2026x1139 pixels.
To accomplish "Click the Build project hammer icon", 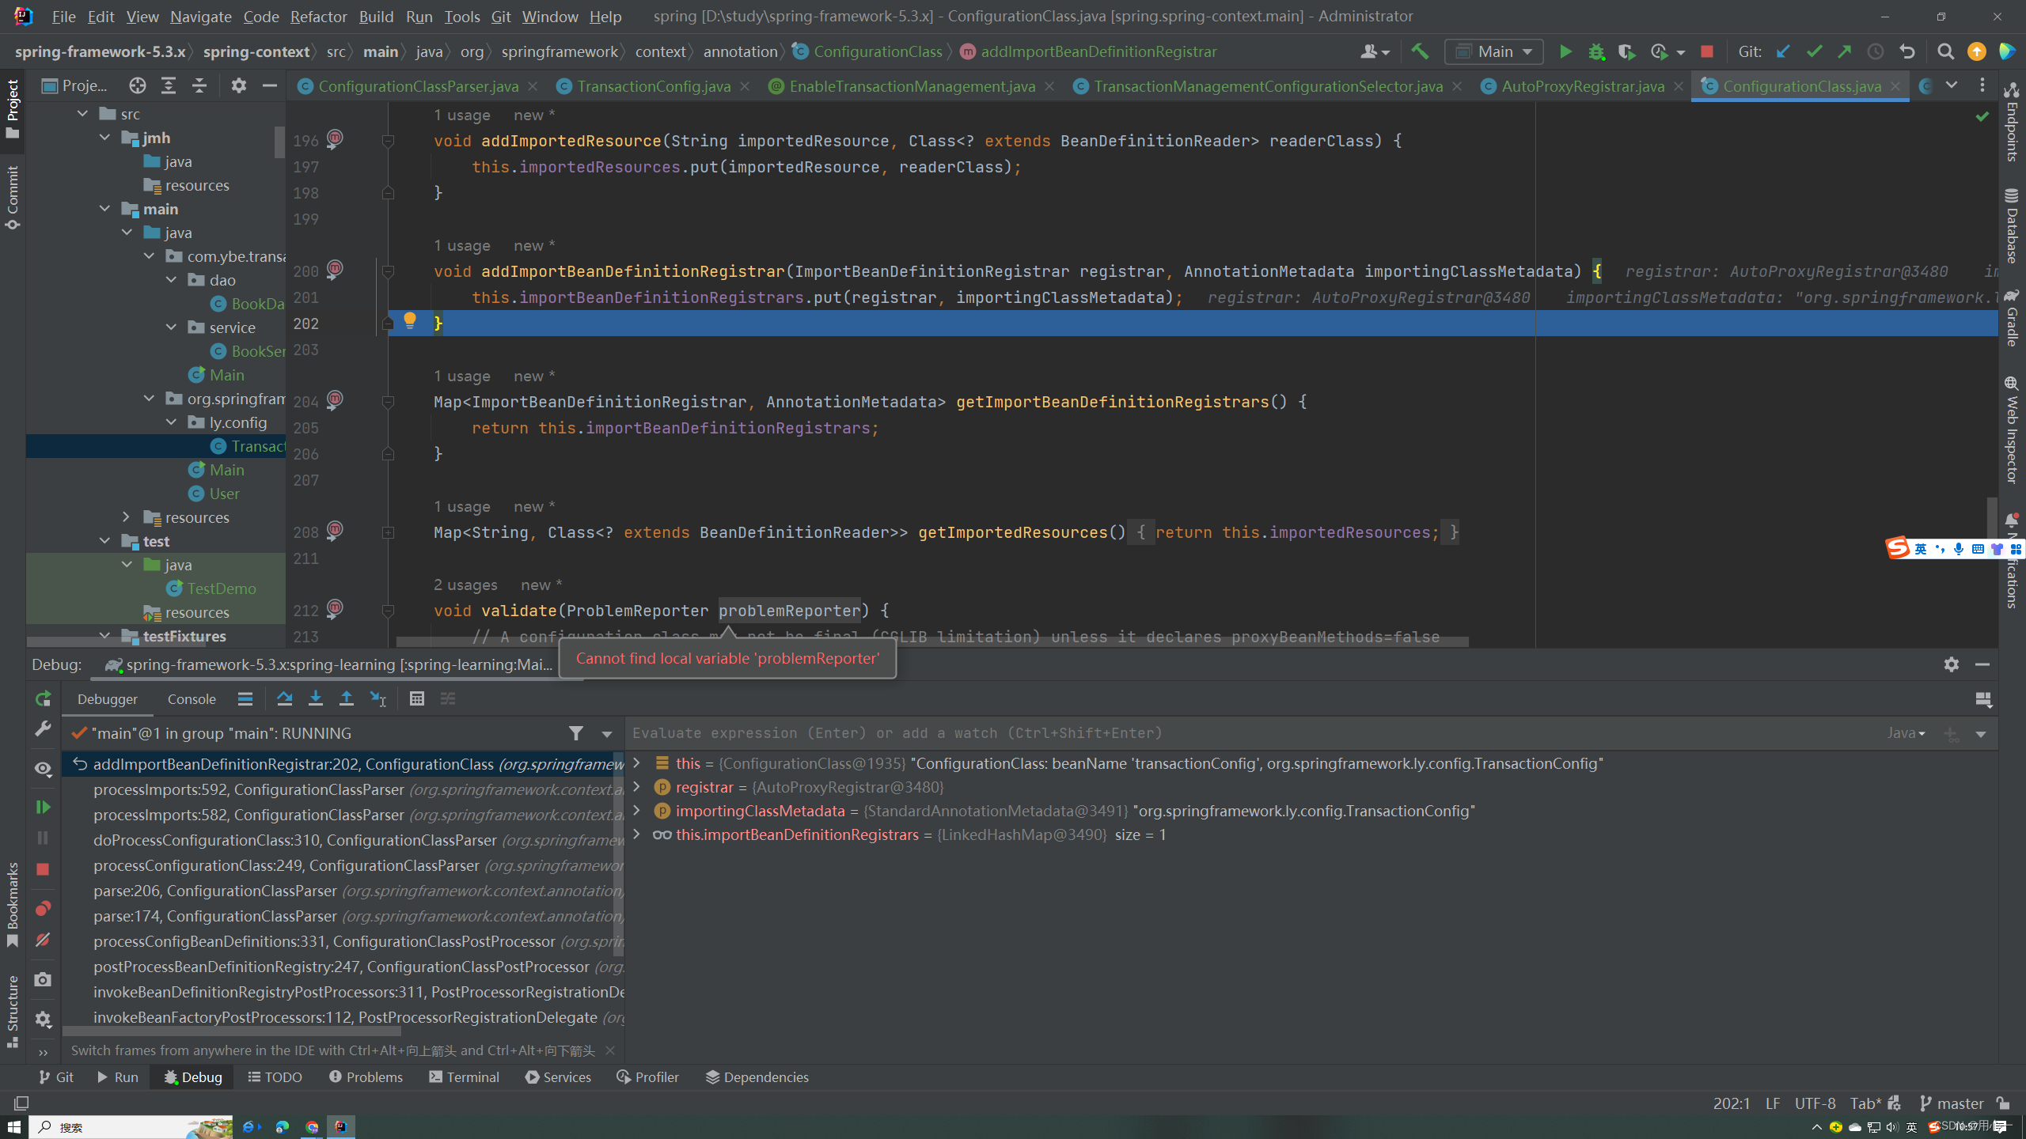I will coord(1420,51).
